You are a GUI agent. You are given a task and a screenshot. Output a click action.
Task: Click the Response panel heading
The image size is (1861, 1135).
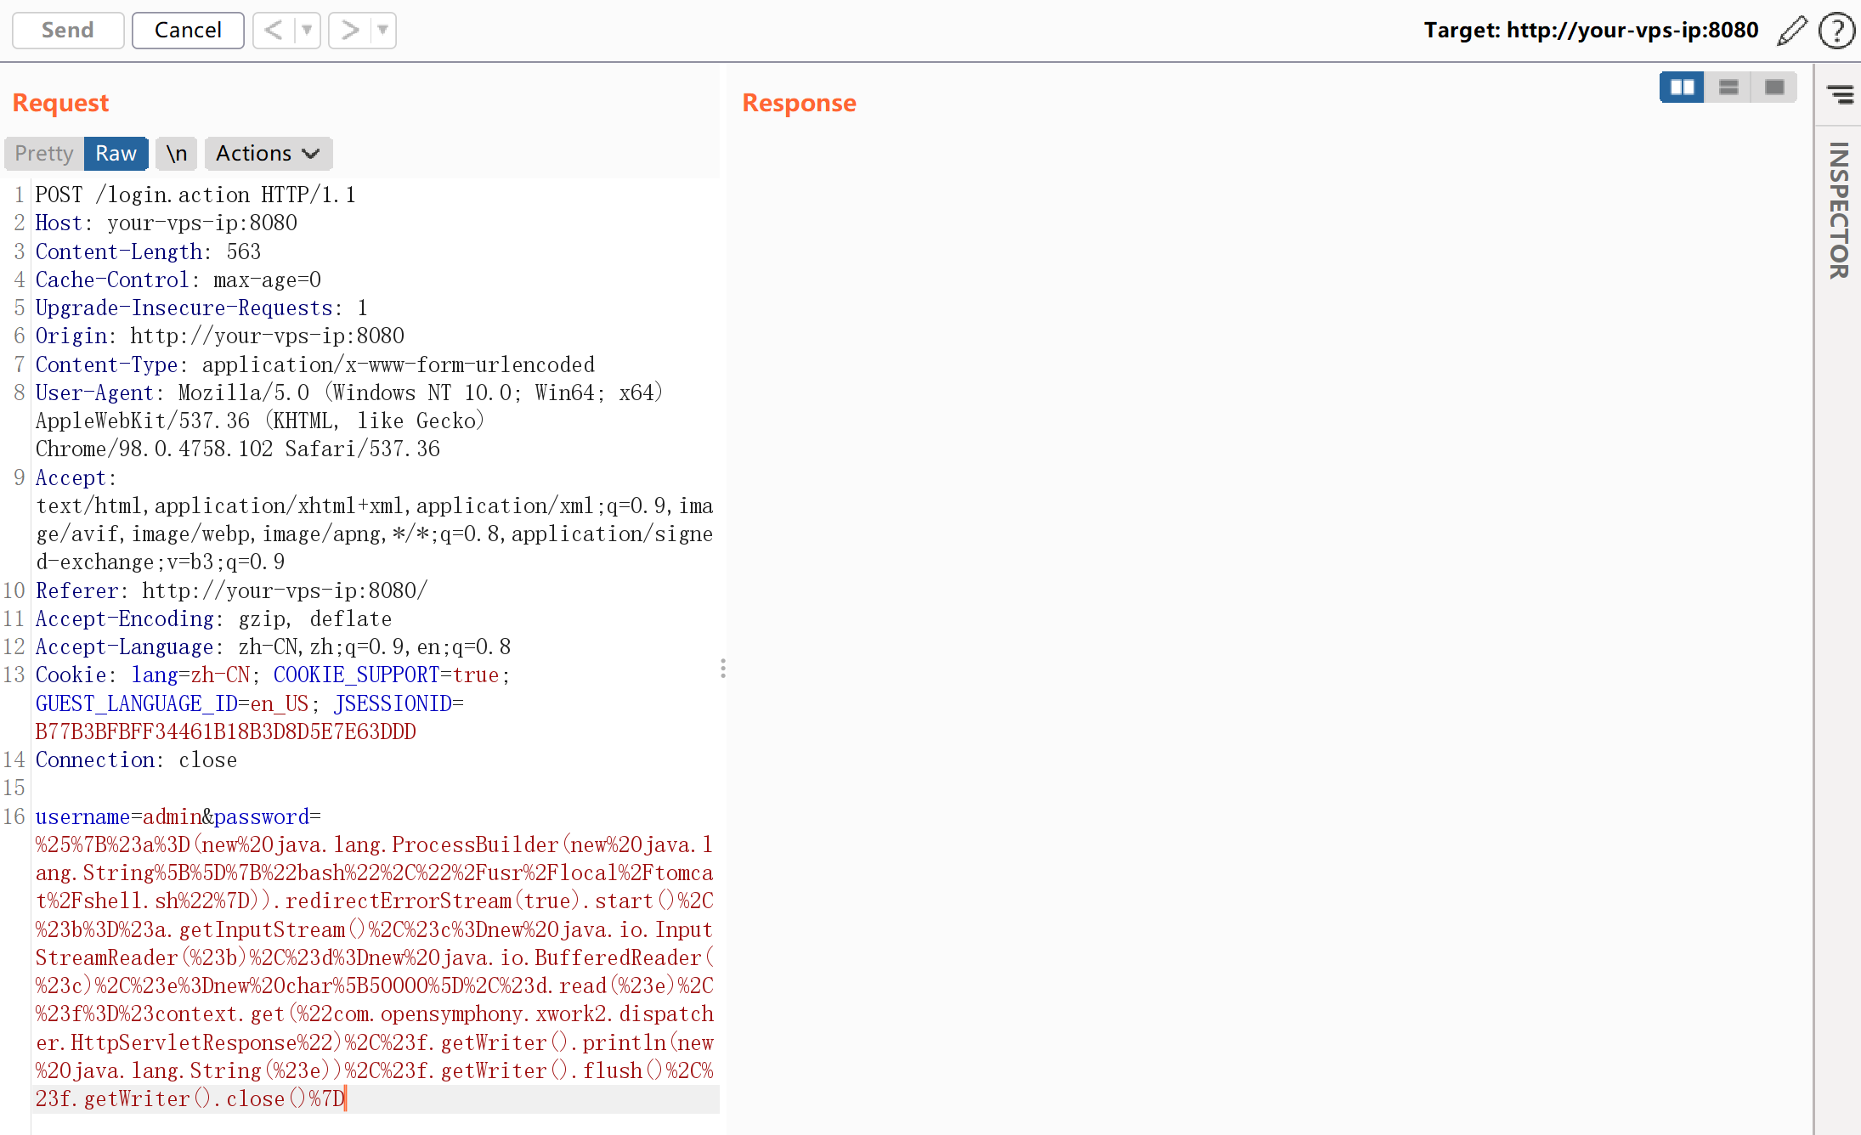coord(799,103)
